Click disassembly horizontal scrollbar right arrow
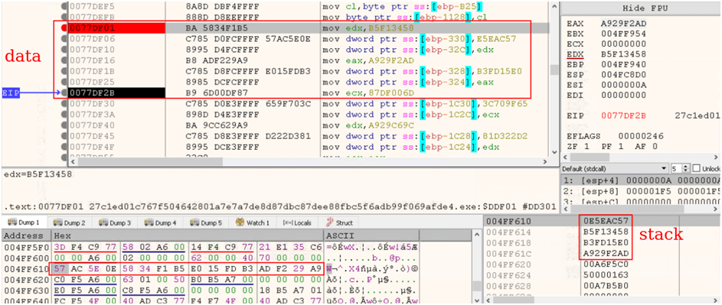 click(x=544, y=162)
